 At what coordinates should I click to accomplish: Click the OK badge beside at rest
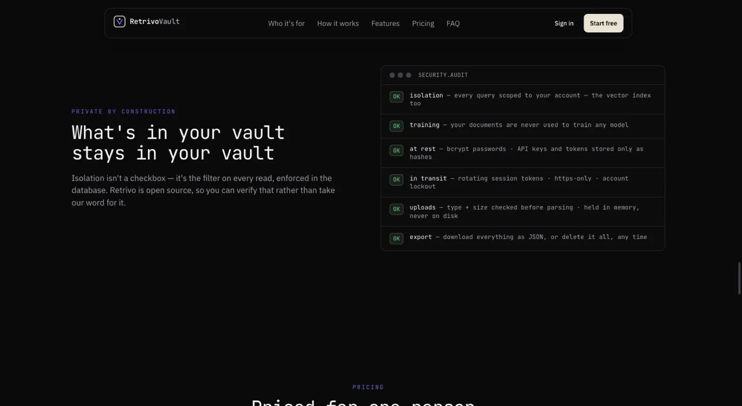coord(397,150)
